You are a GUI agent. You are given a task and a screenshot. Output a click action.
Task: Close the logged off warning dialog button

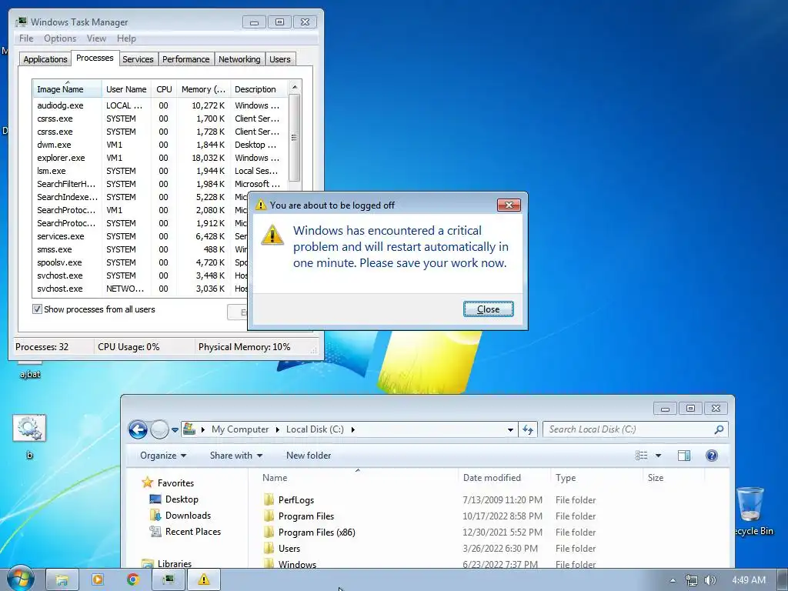pos(488,309)
